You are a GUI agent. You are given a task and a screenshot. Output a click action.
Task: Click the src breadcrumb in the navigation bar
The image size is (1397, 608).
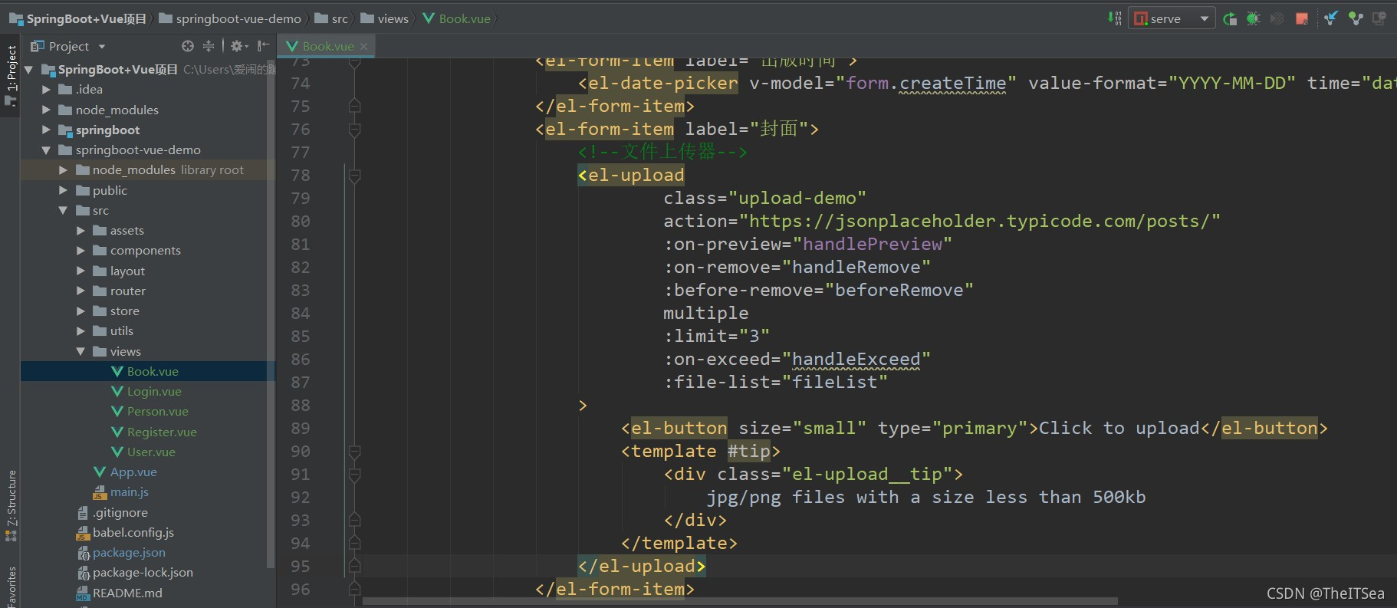pyautogui.click(x=331, y=18)
